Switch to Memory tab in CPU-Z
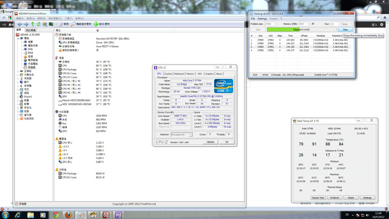 pos(190,74)
